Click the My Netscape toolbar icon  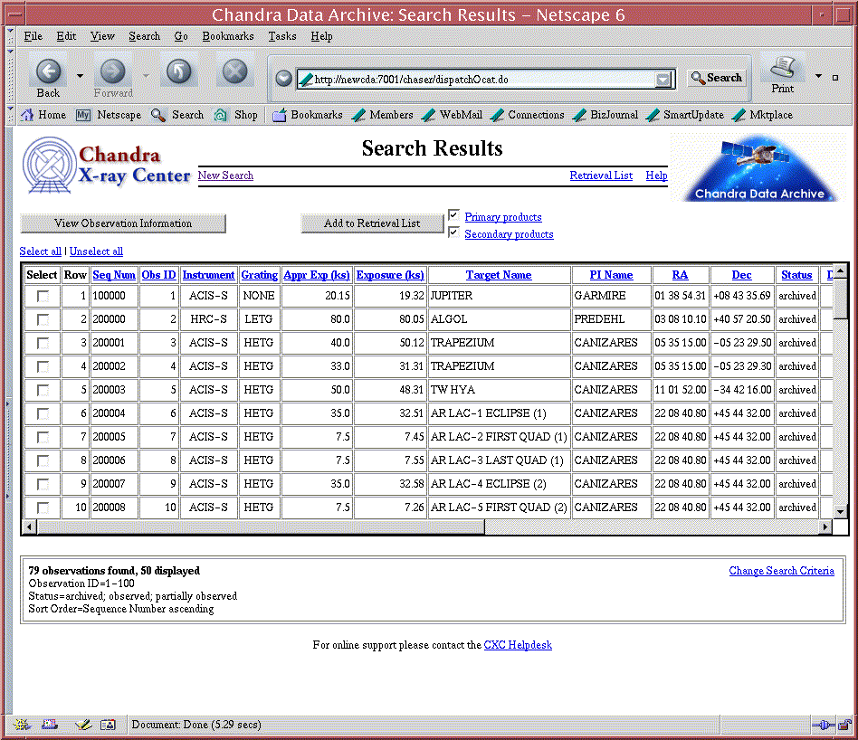click(x=83, y=115)
